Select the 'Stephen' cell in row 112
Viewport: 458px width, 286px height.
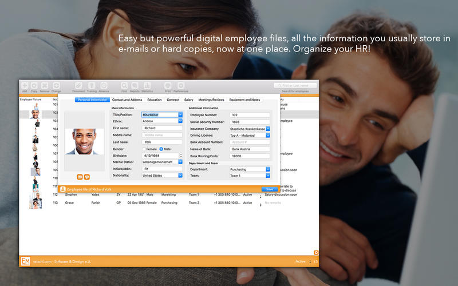71,194
